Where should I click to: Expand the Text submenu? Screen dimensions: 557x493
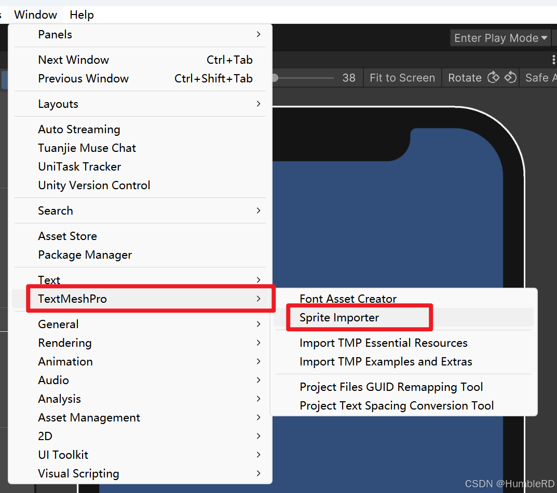point(140,280)
